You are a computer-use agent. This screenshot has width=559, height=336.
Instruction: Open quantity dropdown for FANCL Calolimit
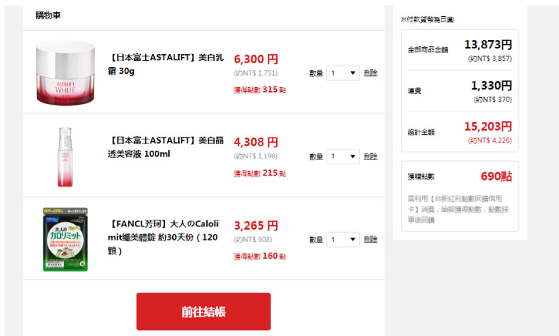click(343, 239)
